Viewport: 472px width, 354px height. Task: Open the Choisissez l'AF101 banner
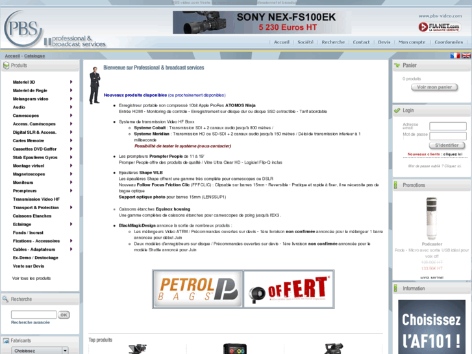click(432, 327)
